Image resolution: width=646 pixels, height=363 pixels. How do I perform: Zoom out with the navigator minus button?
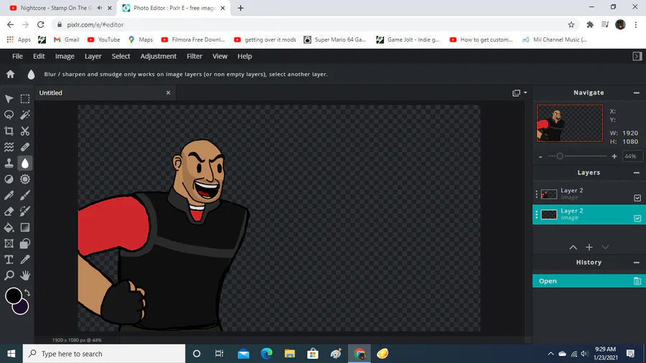click(540, 157)
